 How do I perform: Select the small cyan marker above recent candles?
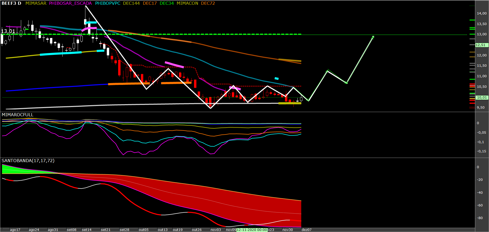click(276, 78)
